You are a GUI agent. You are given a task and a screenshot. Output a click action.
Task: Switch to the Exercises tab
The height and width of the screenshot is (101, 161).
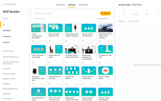61,5
